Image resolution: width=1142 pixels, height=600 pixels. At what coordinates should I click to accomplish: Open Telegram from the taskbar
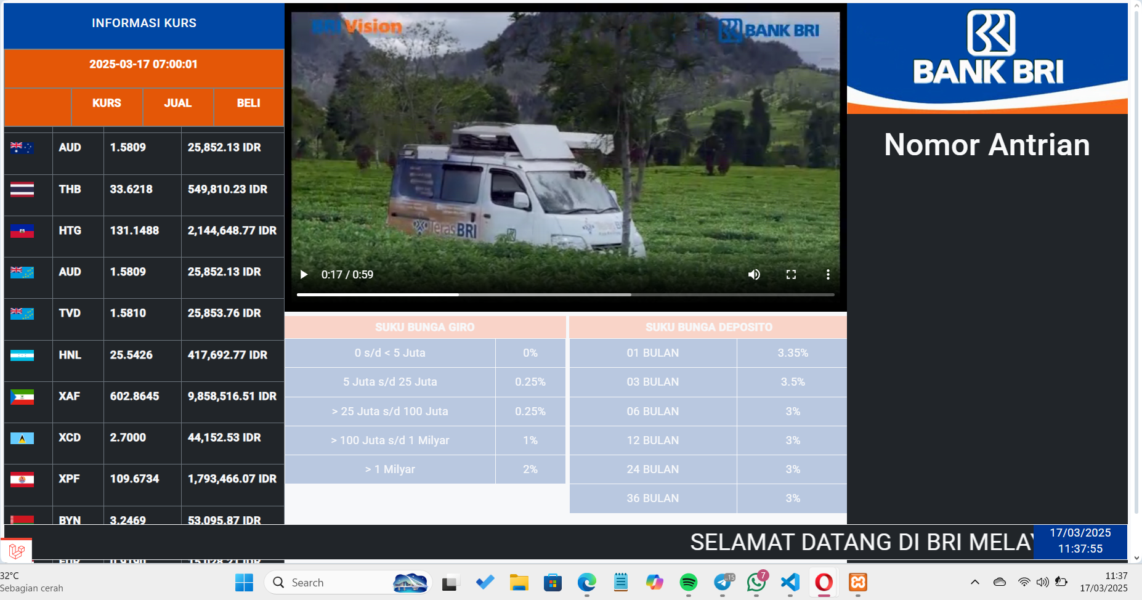(723, 582)
